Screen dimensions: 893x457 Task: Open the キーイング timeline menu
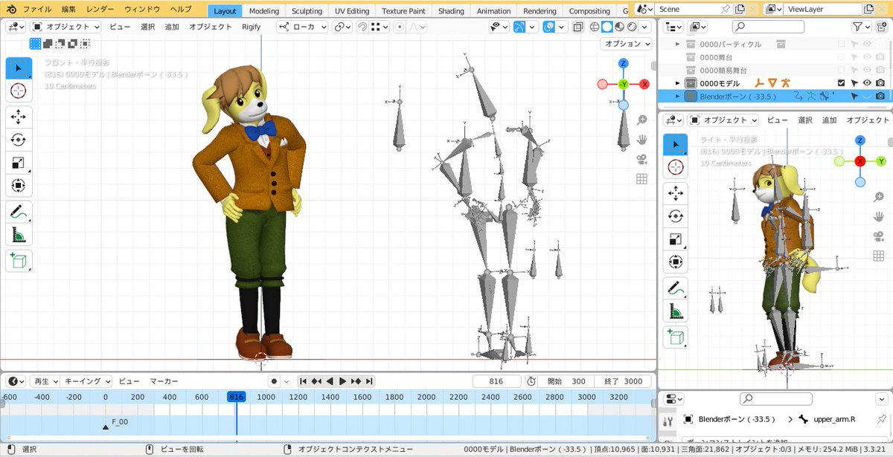86,381
